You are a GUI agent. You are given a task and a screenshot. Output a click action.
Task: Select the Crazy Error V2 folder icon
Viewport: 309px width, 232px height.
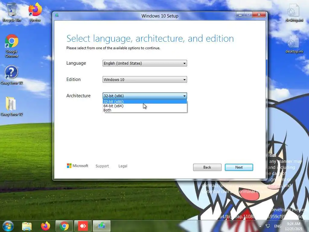click(11, 106)
